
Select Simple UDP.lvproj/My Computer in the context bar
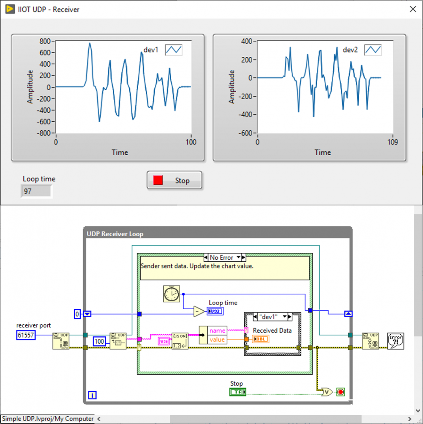pyautogui.click(x=46, y=418)
